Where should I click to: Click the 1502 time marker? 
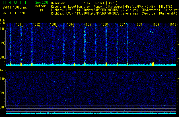[36, 25]
